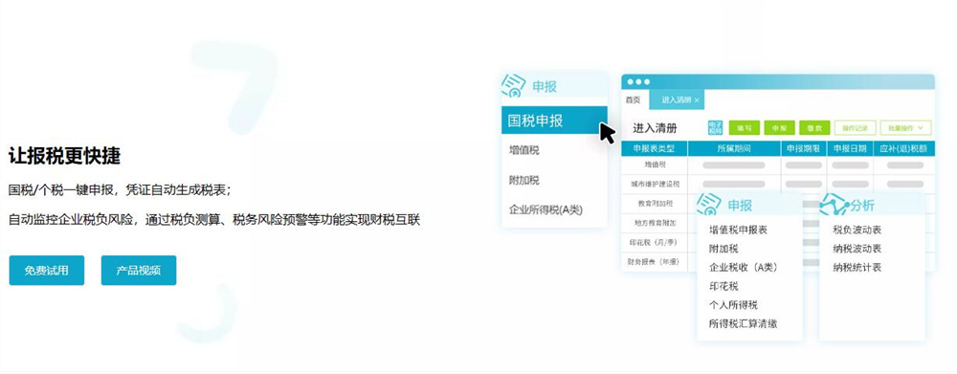Click the 所属期间 column header
The width and height of the screenshot is (957, 374).
734,149
